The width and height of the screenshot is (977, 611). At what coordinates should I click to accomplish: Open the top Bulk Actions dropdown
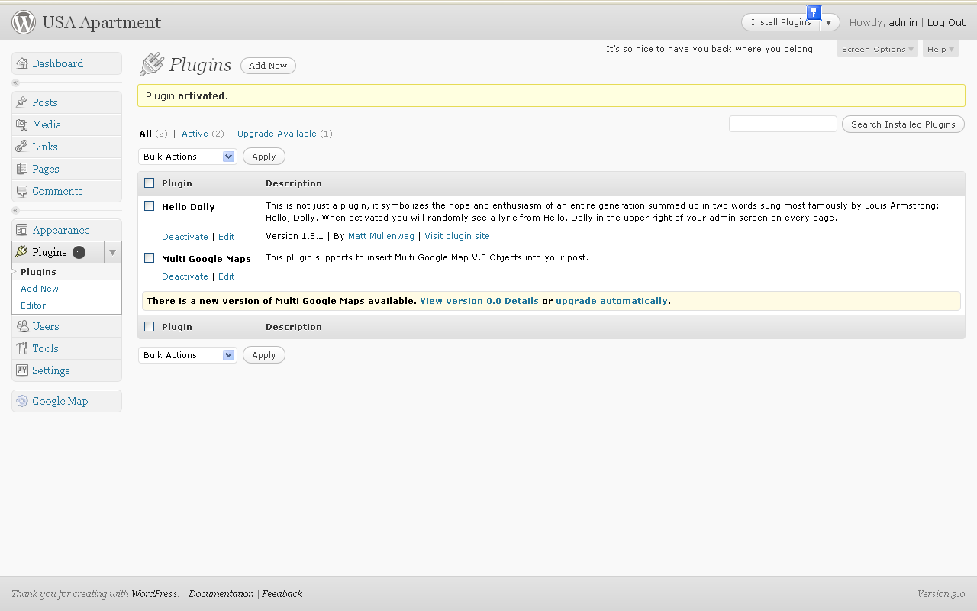[x=188, y=157]
